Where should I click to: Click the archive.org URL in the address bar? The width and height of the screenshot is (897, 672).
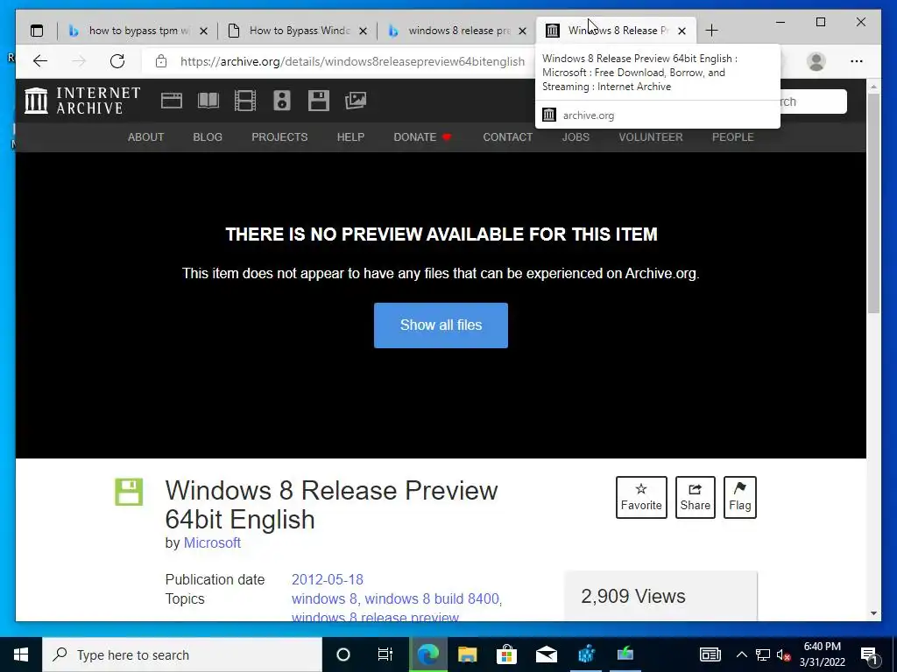coord(352,61)
